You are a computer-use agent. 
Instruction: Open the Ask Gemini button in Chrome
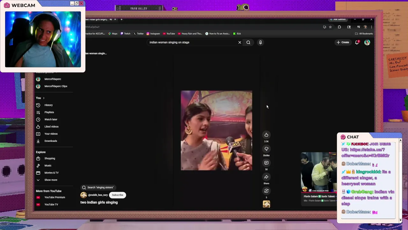point(338,19)
